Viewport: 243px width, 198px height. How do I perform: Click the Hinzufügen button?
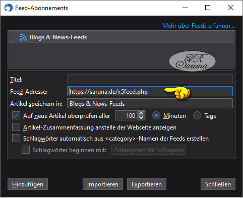(x=28, y=184)
